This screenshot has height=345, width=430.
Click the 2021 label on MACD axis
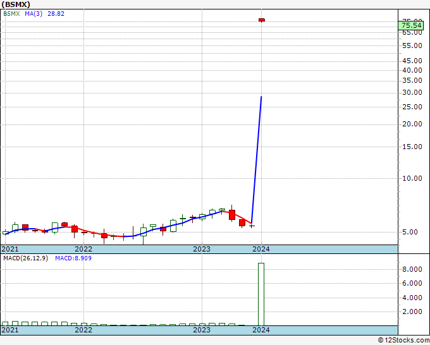(10, 330)
